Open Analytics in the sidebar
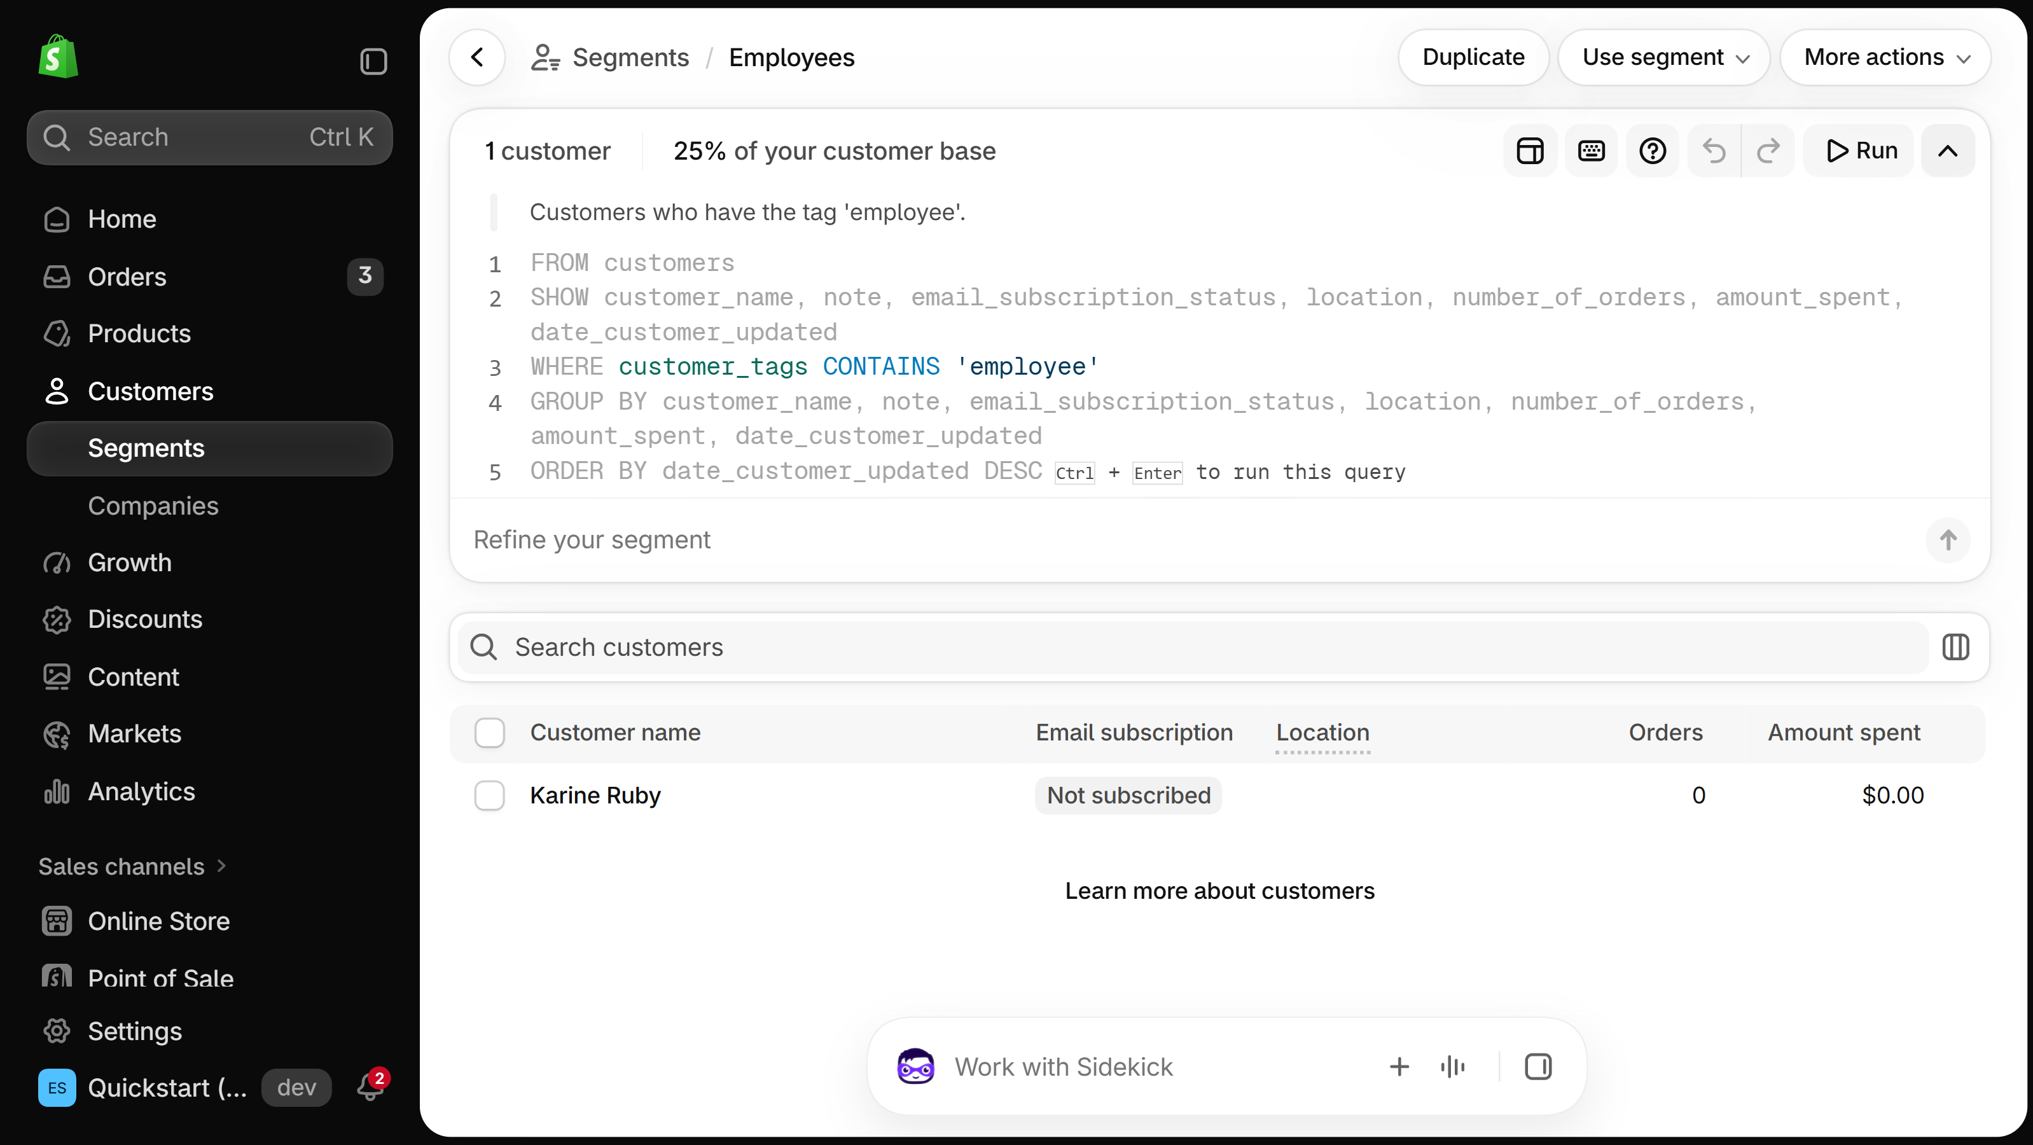Image resolution: width=2033 pixels, height=1145 pixels. tap(210, 791)
